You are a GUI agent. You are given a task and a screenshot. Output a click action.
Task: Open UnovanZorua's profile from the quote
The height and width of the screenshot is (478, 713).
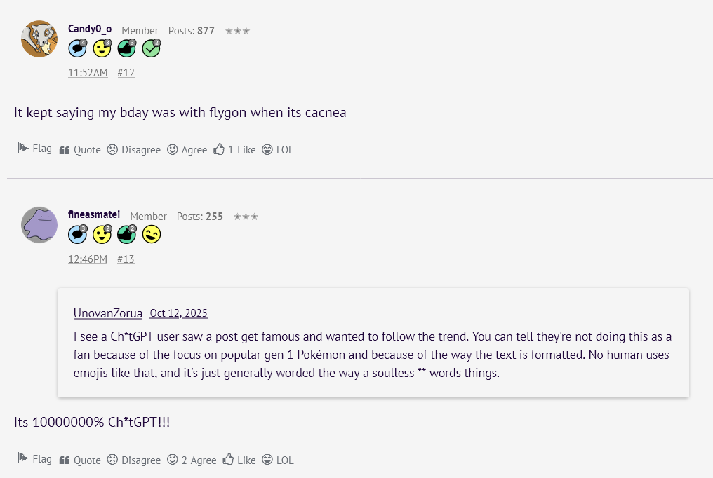point(108,313)
